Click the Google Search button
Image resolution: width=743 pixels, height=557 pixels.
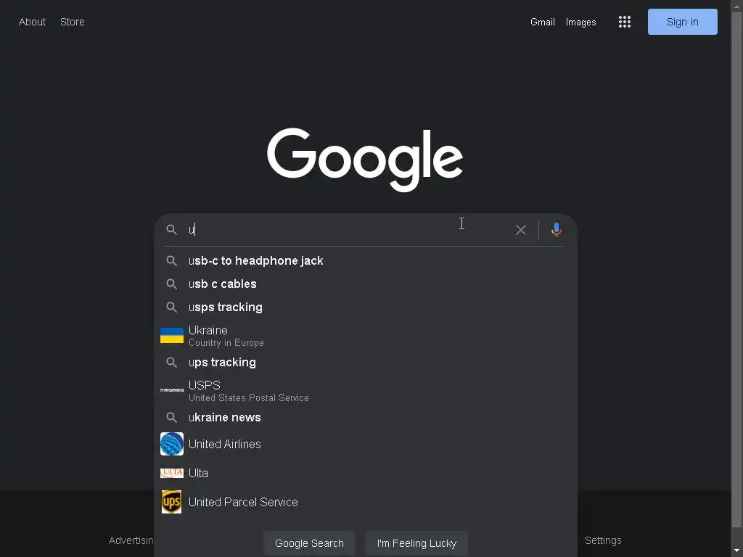pos(309,543)
